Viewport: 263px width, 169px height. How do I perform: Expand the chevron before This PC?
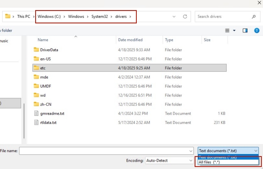point(13,17)
